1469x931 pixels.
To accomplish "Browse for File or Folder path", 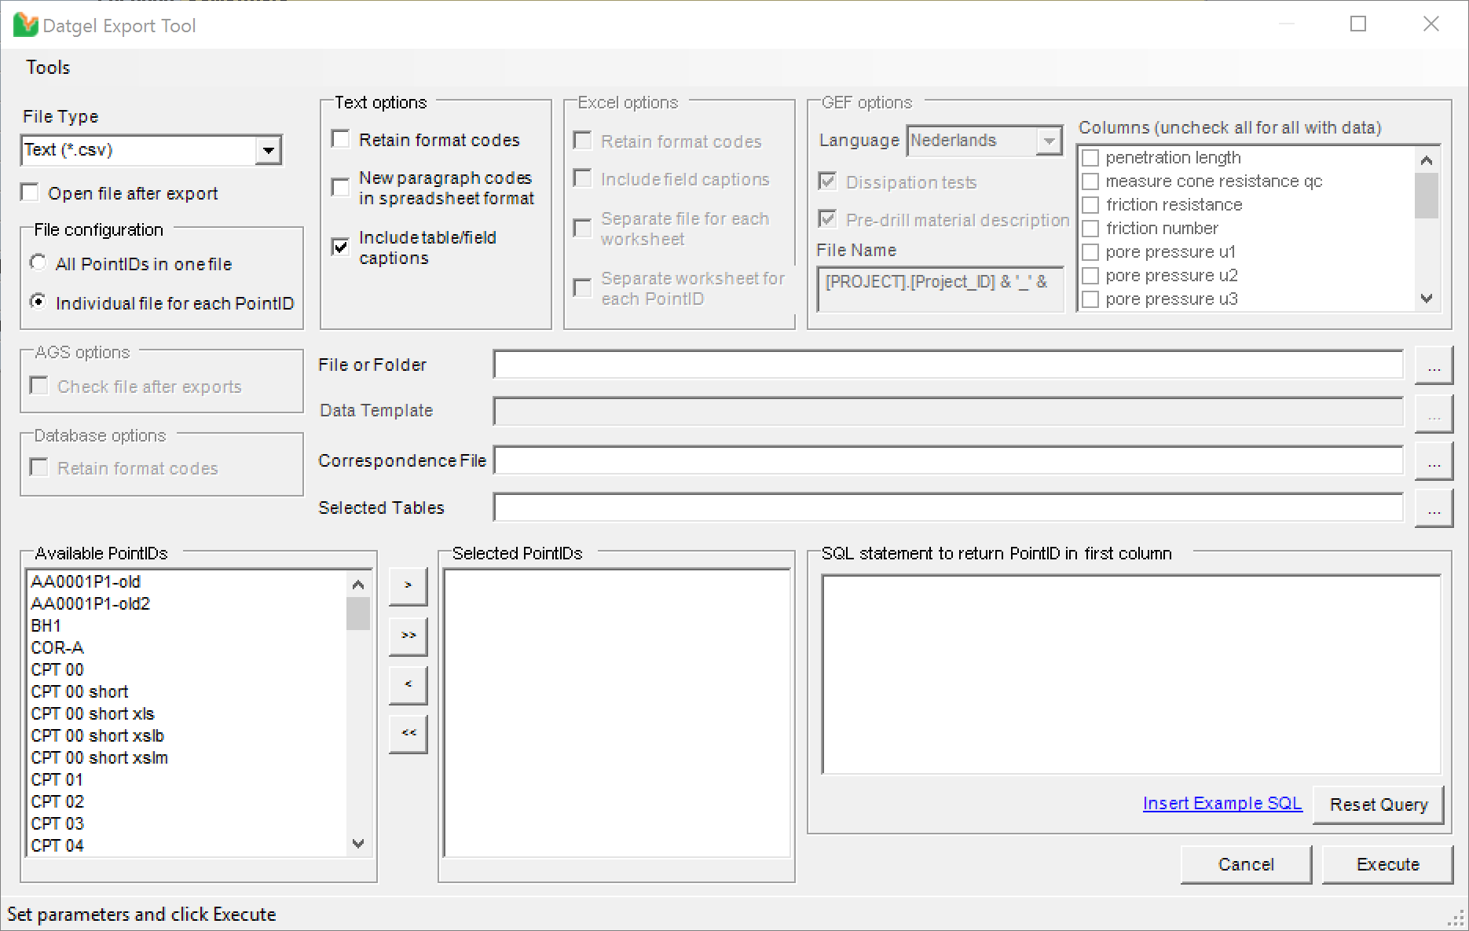I will click(1434, 365).
